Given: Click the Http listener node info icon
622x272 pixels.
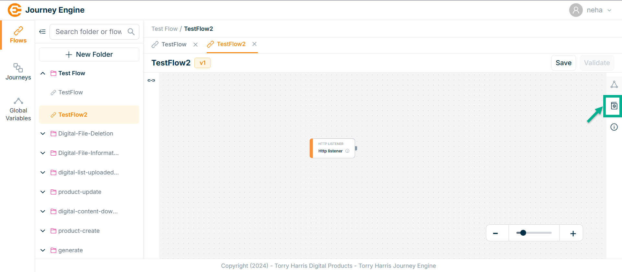Looking at the screenshot, I should [347, 151].
